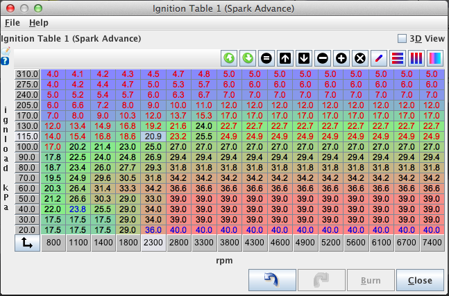The image size is (449, 296).
Task: Click the black plus circle icon
Action: coord(341,58)
